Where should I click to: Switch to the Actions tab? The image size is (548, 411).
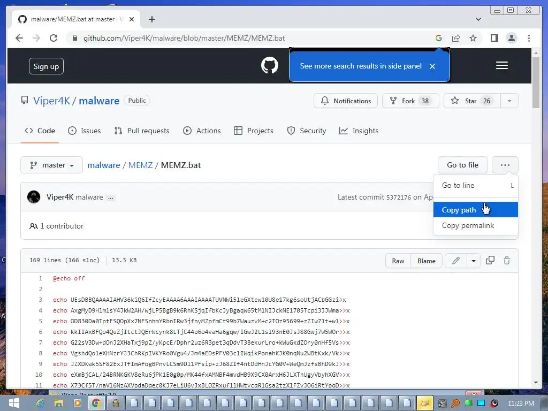click(x=202, y=131)
